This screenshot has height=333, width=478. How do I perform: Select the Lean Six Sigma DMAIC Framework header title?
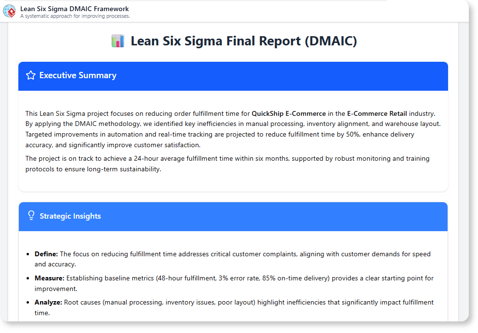pyautogui.click(x=74, y=8)
